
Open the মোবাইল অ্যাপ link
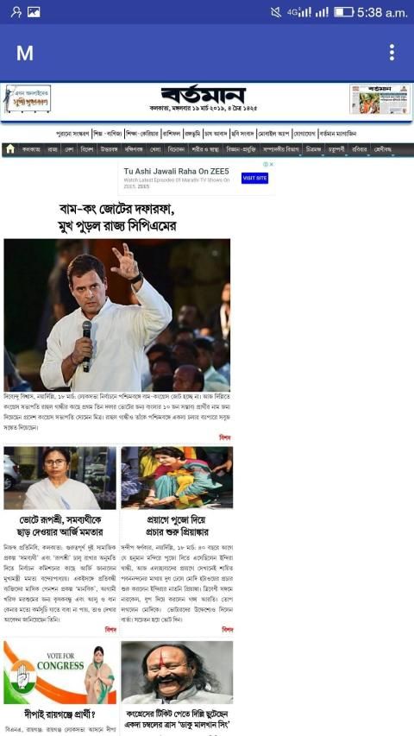273,134
